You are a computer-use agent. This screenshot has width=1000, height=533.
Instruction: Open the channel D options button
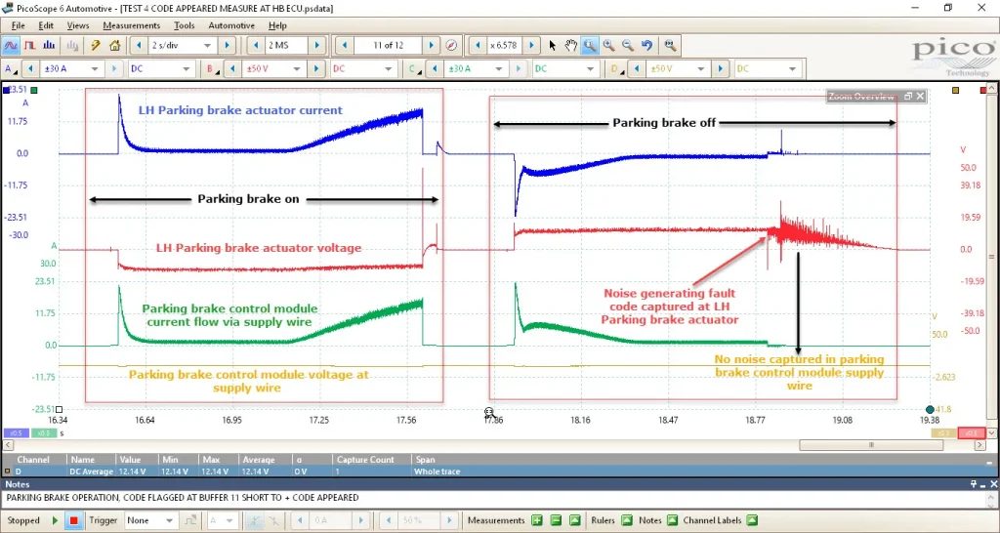615,69
